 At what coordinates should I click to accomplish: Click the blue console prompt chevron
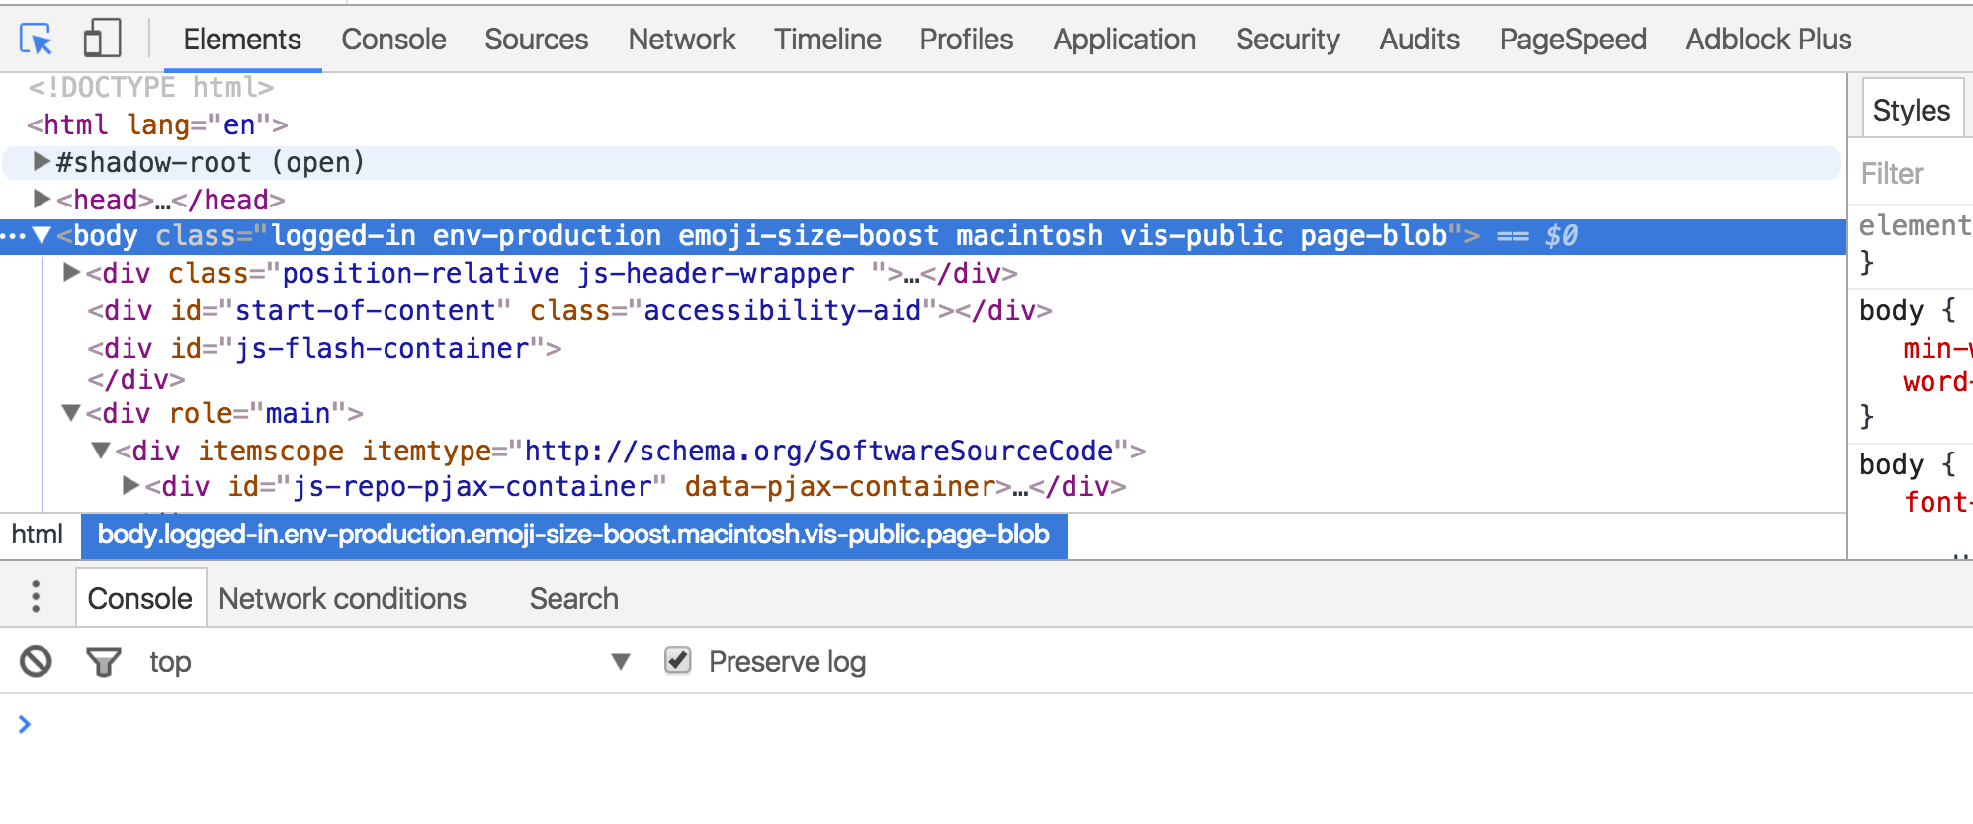[25, 724]
